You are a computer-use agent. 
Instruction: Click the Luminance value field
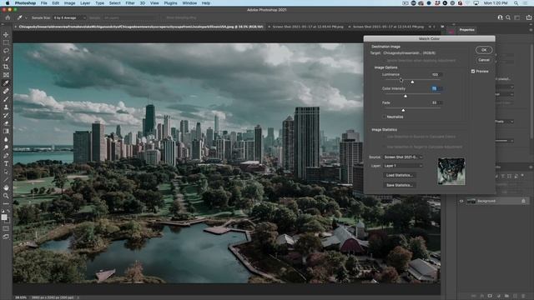coord(436,74)
